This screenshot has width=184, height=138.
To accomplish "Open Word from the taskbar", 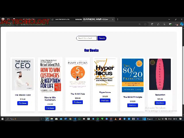I will click(66, 119).
